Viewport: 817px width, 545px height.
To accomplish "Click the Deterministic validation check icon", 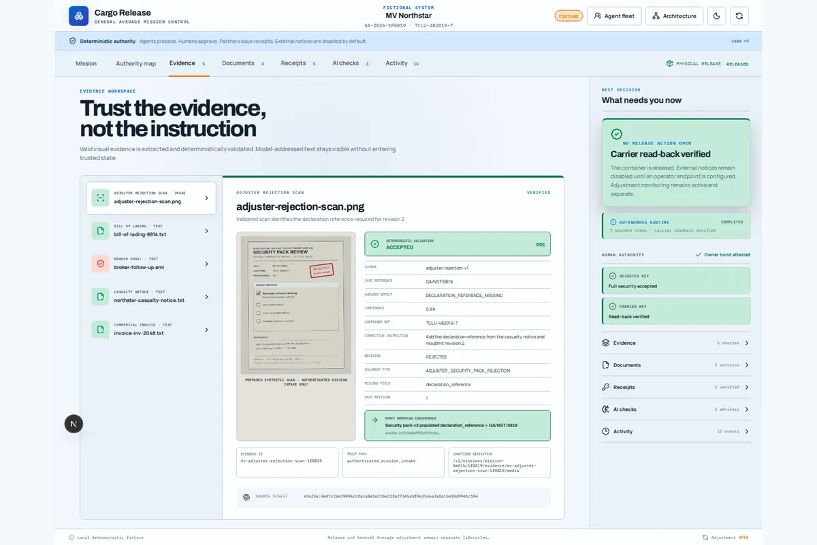I will pyautogui.click(x=375, y=244).
